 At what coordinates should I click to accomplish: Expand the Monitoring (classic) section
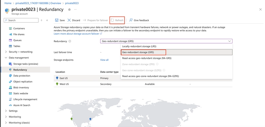coord(6,123)
